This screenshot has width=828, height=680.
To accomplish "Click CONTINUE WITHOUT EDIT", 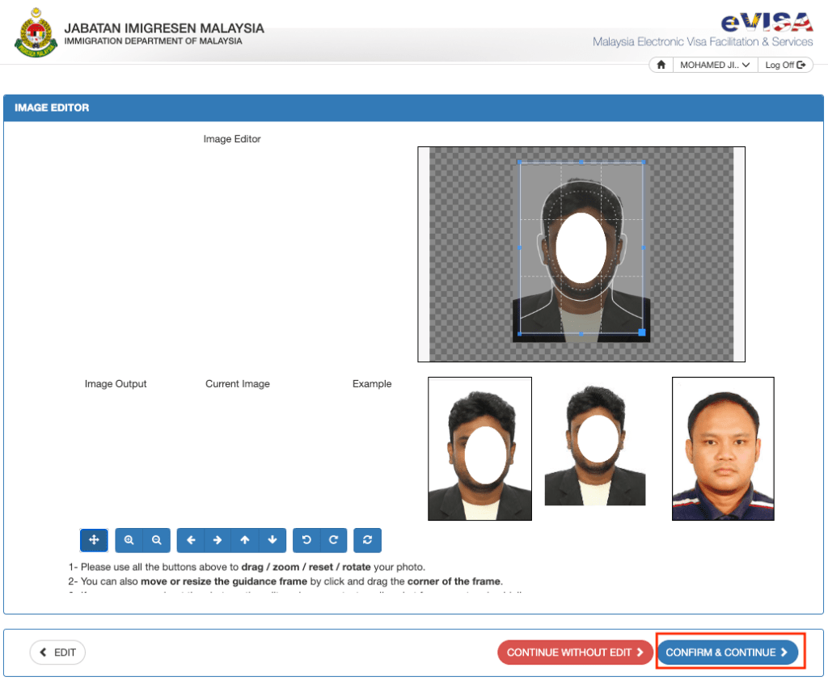I will coord(575,652).
